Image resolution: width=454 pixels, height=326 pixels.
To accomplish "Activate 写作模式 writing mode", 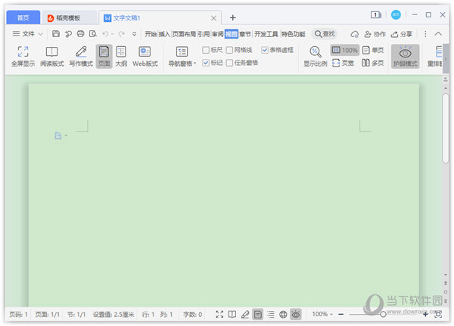I will point(81,57).
